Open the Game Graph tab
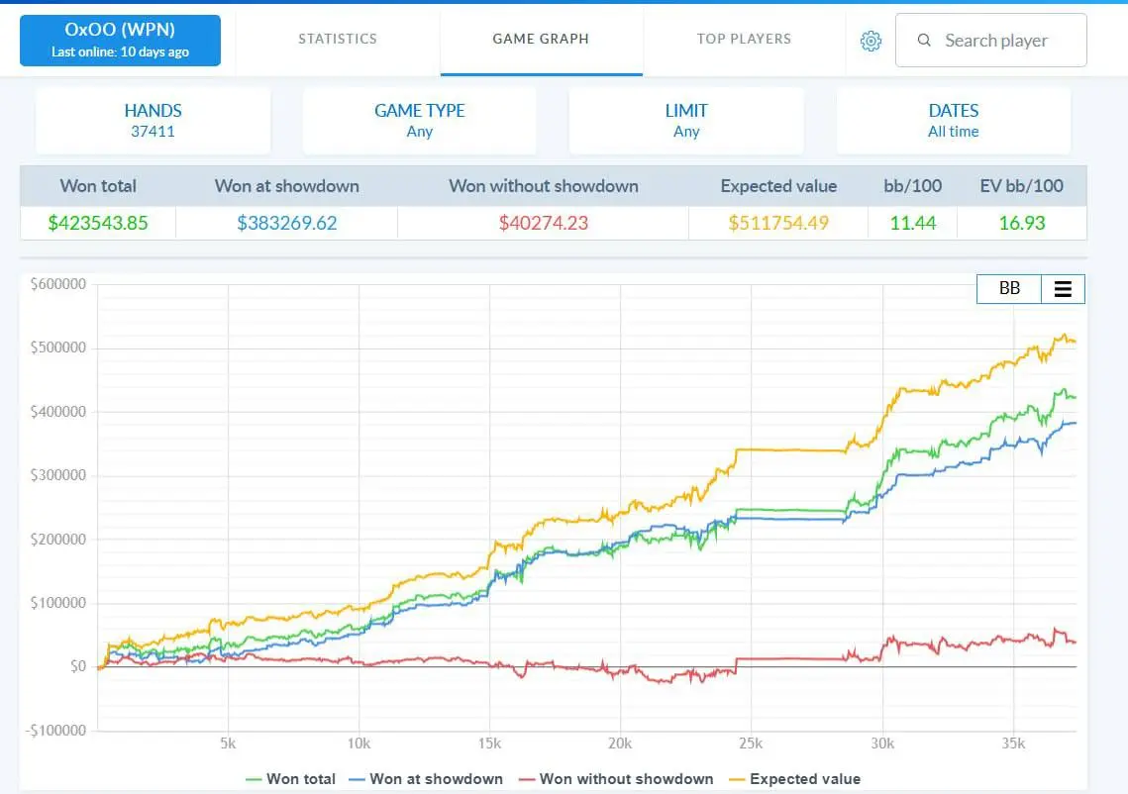Viewport: 1128px width, 794px height. coord(541,39)
